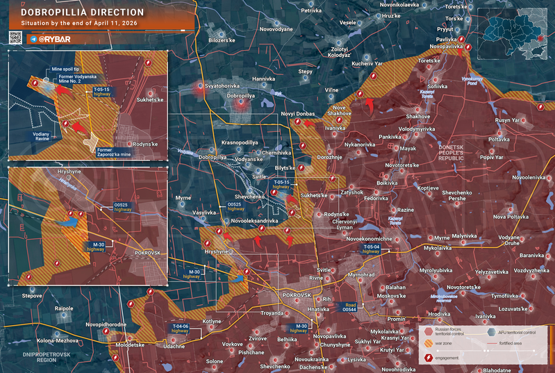555x373 pixels.
Task: Click the Myrolyubovskoe reservoir label
Action: click(444, 298)
